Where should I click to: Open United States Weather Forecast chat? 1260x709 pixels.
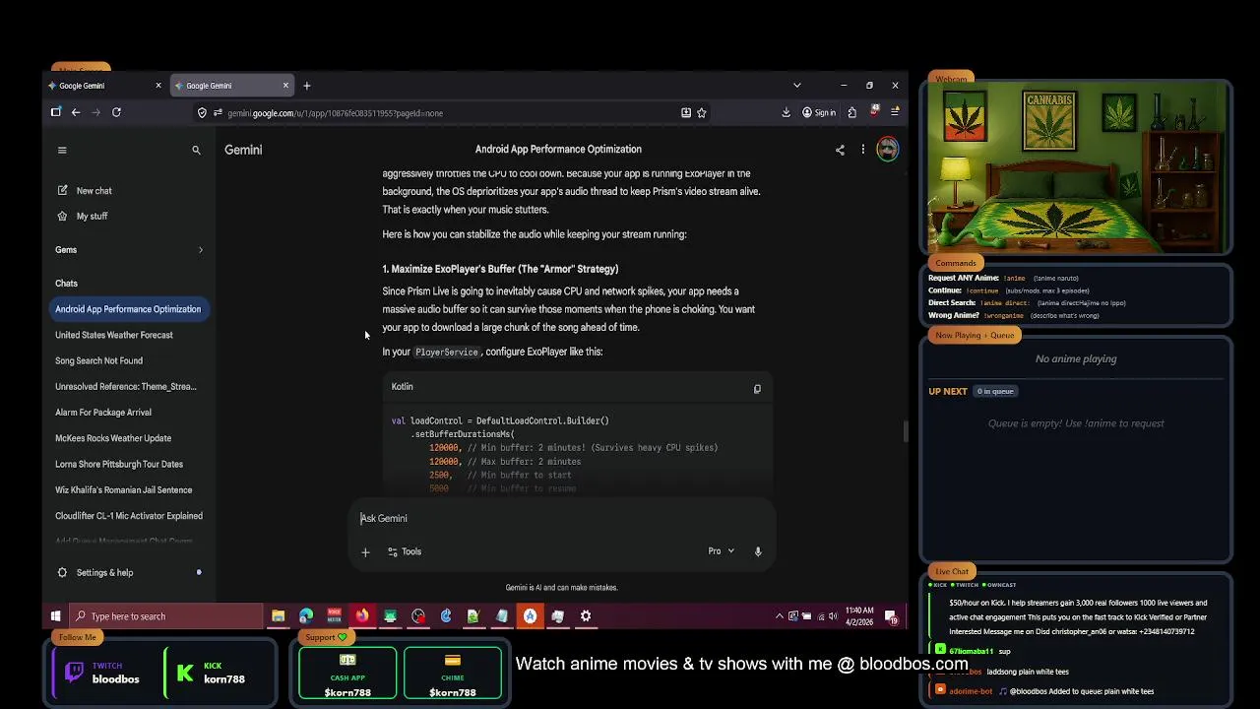(128, 335)
